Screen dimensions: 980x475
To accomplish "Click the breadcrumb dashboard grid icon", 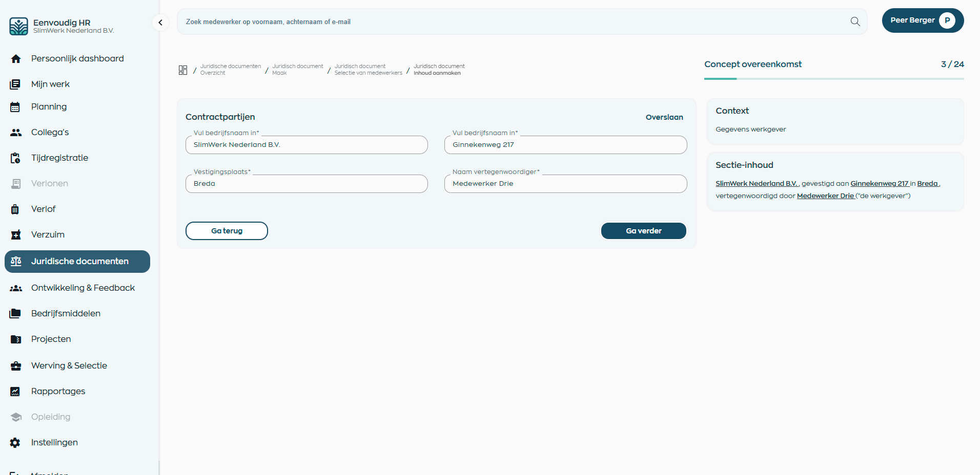I will [x=183, y=70].
